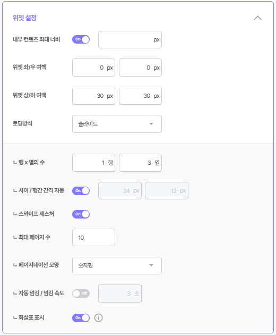Enable the 자동 넘김 toggle switch
Viewport: 276px width, 335px height.
click(81, 294)
